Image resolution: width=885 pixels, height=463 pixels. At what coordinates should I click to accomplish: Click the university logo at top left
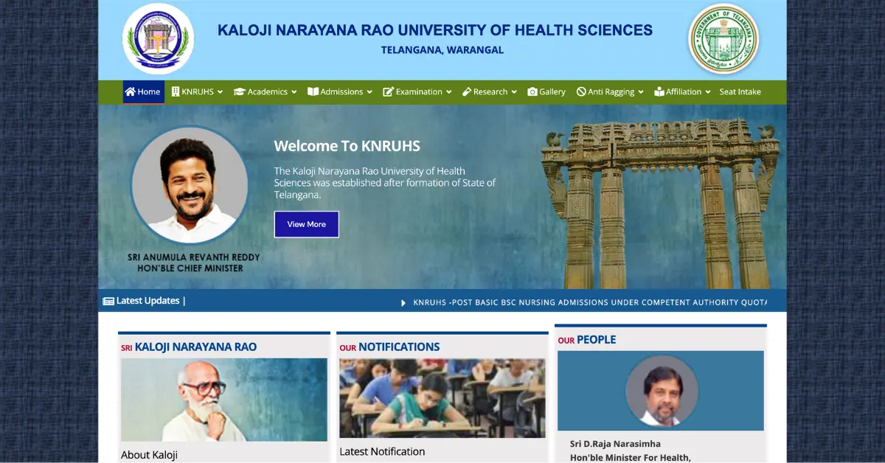tap(158, 39)
